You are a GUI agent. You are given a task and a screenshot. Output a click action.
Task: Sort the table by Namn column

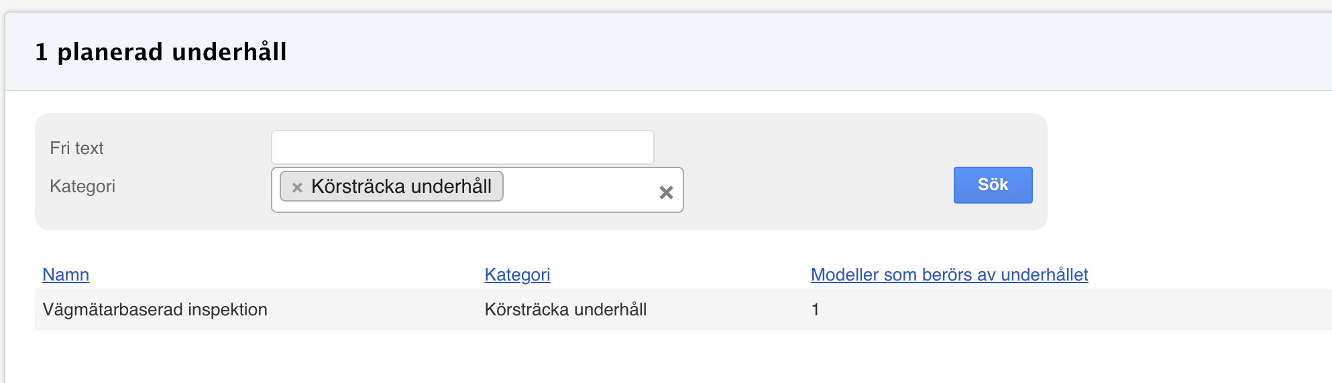pyautogui.click(x=66, y=275)
